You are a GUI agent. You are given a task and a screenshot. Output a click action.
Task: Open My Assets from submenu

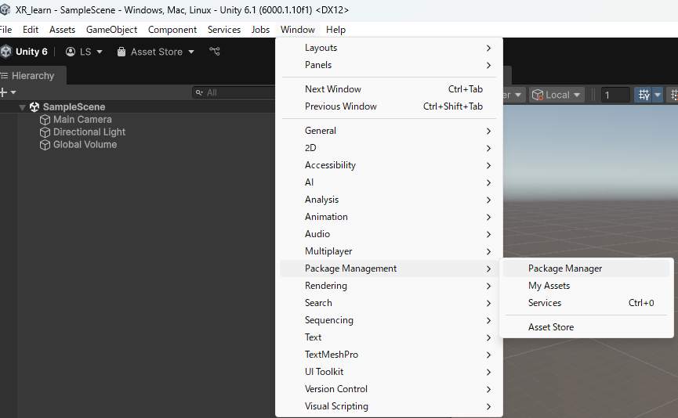tap(586, 286)
